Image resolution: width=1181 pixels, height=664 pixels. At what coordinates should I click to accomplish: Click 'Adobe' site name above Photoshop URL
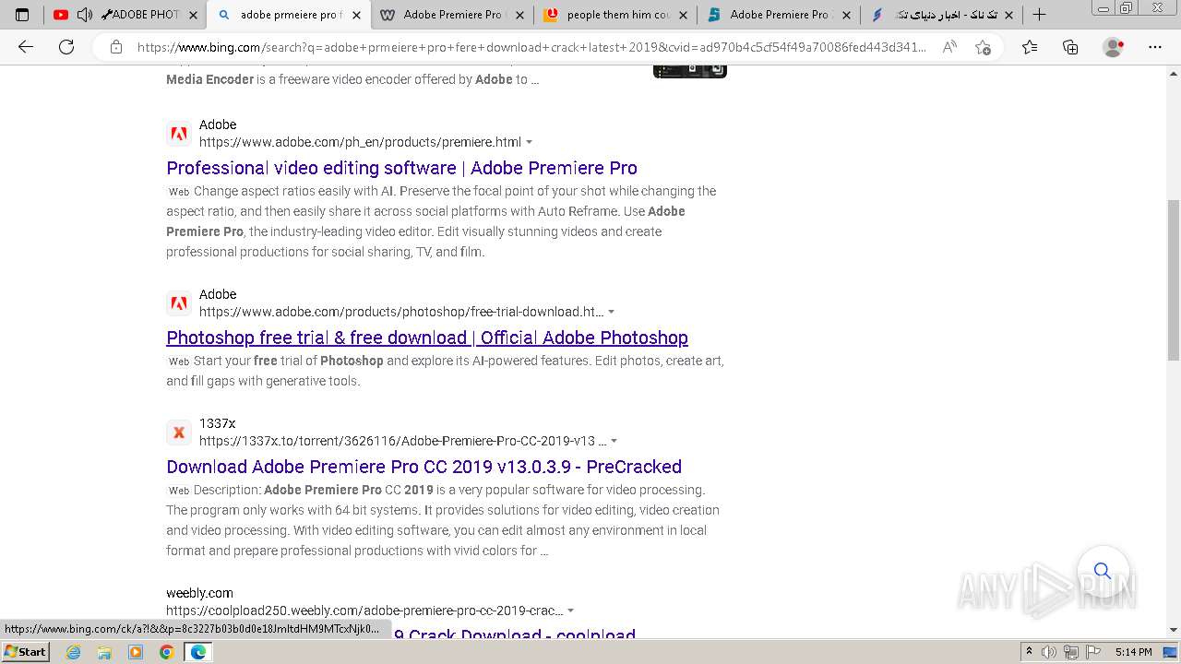pyautogui.click(x=218, y=294)
